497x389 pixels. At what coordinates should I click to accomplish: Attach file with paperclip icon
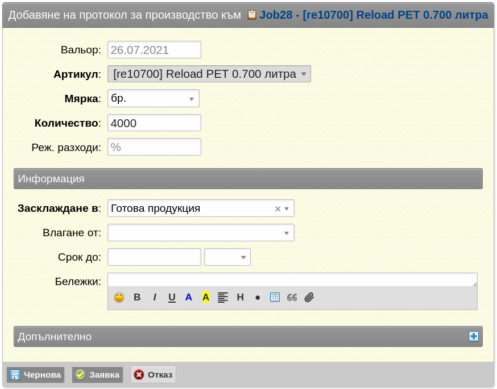[x=309, y=297]
